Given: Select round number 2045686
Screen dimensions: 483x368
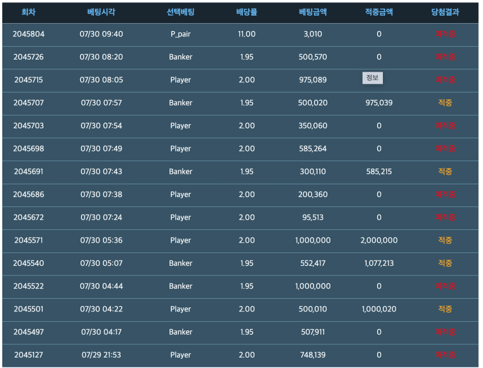Looking at the screenshot, I should pyautogui.click(x=28, y=195).
